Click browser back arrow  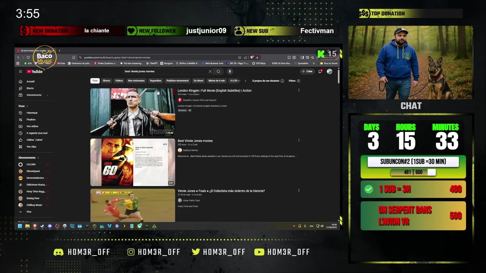tap(18, 57)
